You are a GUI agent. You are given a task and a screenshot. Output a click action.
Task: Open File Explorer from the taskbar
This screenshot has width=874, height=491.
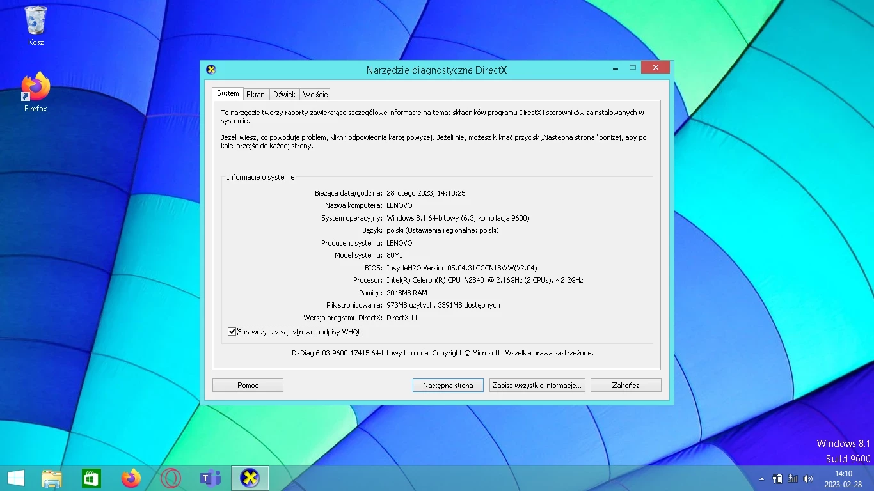pyautogui.click(x=52, y=478)
